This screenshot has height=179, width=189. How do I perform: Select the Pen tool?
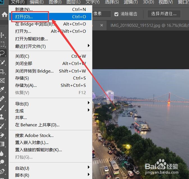click(x=2, y=171)
